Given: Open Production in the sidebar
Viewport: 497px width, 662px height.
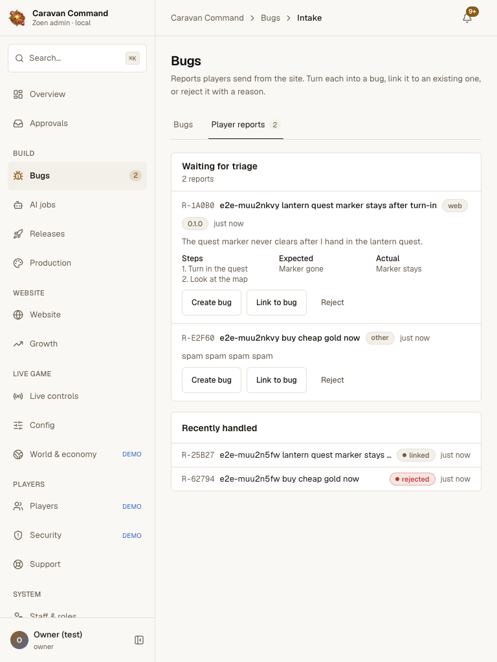Looking at the screenshot, I should pyautogui.click(x=78, y=263).
